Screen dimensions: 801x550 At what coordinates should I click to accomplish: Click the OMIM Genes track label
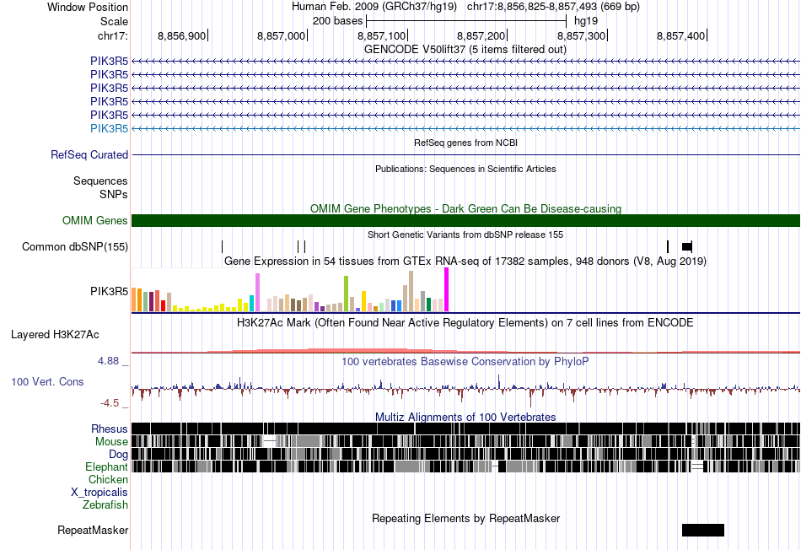[95, 221]
